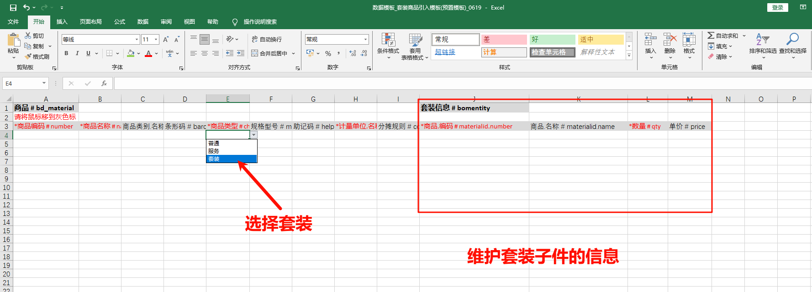Decrease decimal places icon
The image size is (812, 292).
click(364, 53)
